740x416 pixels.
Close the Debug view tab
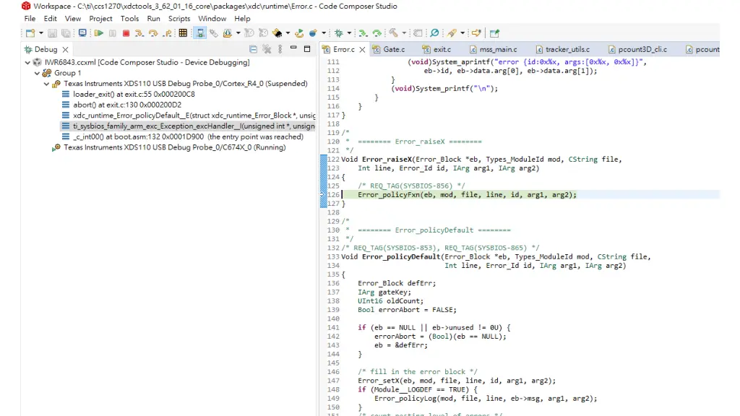[x=66, y=49]
